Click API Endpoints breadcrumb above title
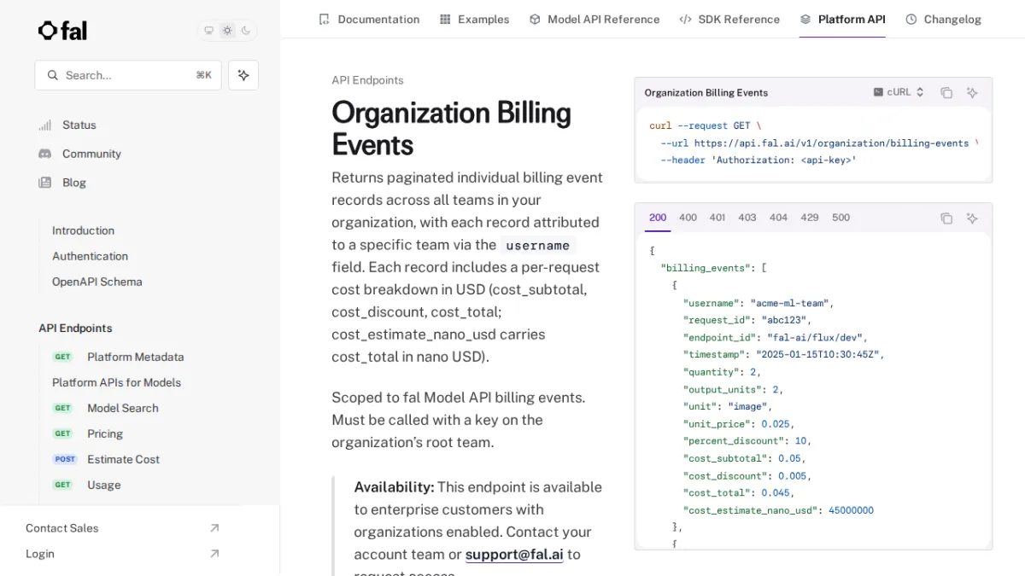The height and width of the screenshot is (576, 1025). tap(367, 80)
